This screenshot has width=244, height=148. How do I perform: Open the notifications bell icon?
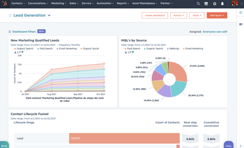click(x=222, y=4)
